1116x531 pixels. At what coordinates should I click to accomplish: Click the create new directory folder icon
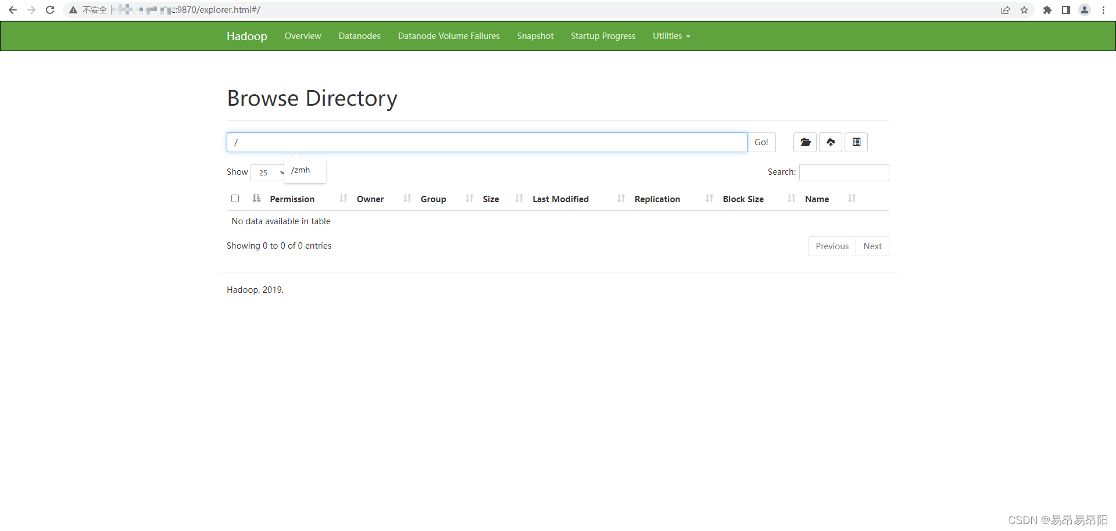(805, 142)
